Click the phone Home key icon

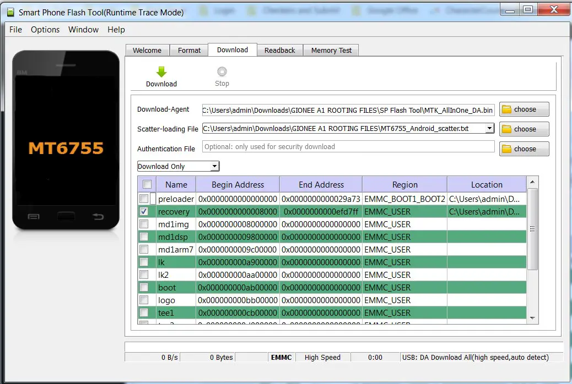66,216
